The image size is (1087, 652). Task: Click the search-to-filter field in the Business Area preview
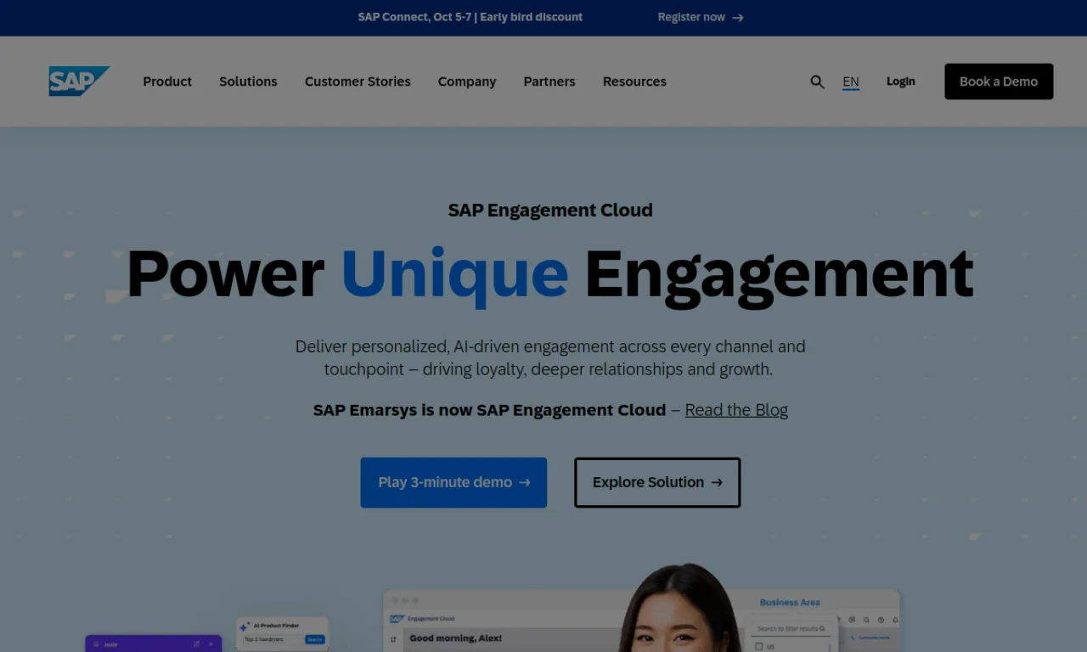click(791, 629)
